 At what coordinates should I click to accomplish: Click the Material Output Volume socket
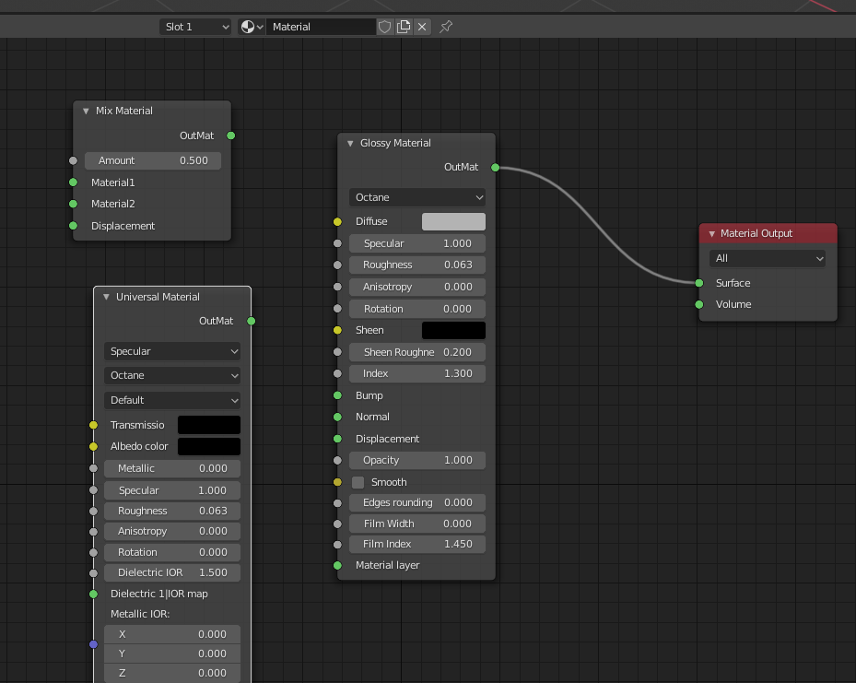pyautogui.click(x=699, y=305)
